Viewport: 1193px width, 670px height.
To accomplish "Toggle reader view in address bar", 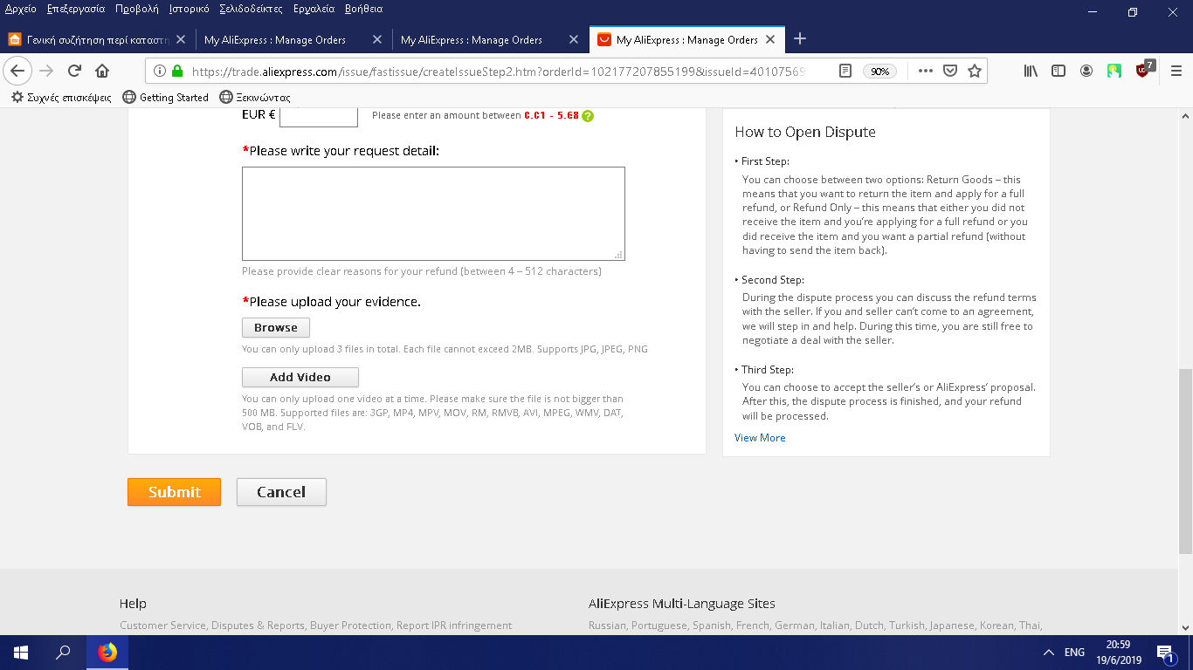I will [x=845, y=71].
